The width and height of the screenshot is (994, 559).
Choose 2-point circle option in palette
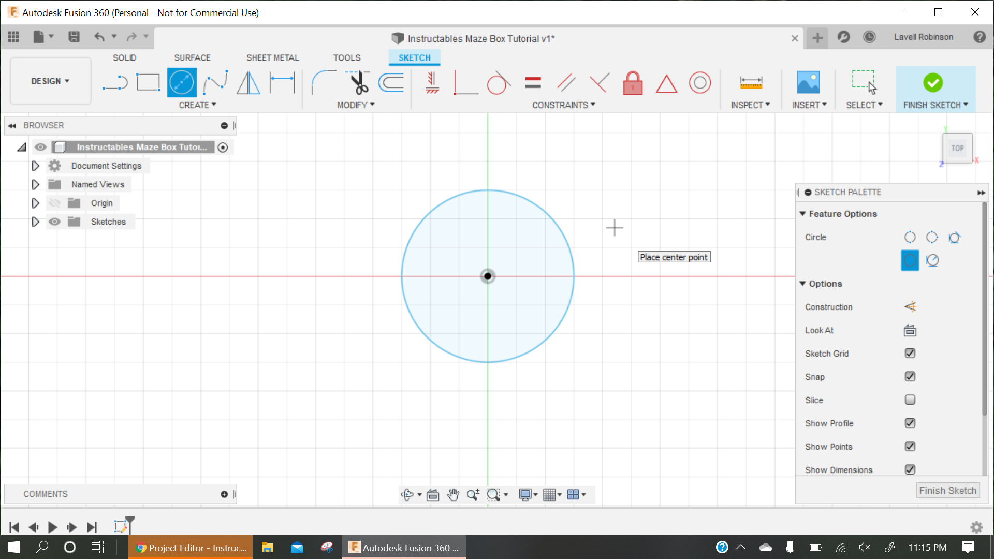tap(910, 237)
